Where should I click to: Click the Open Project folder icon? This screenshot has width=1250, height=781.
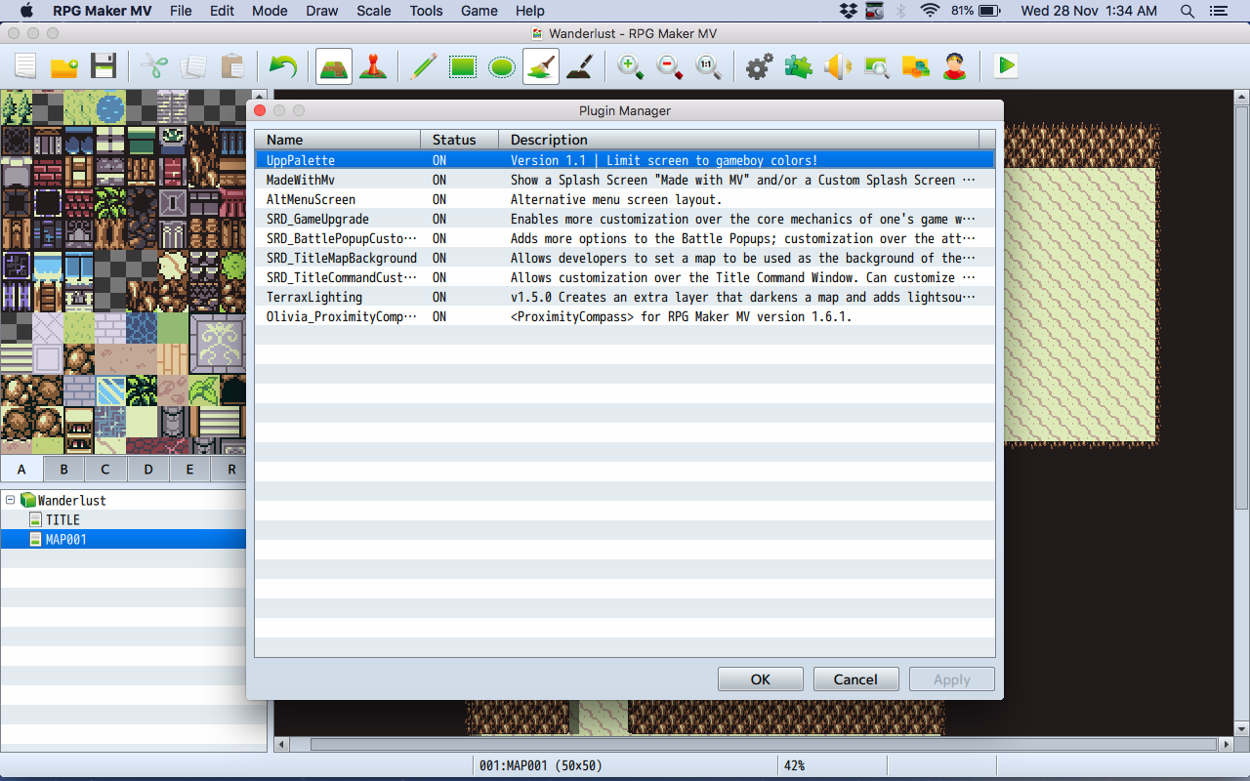[64, 66]
